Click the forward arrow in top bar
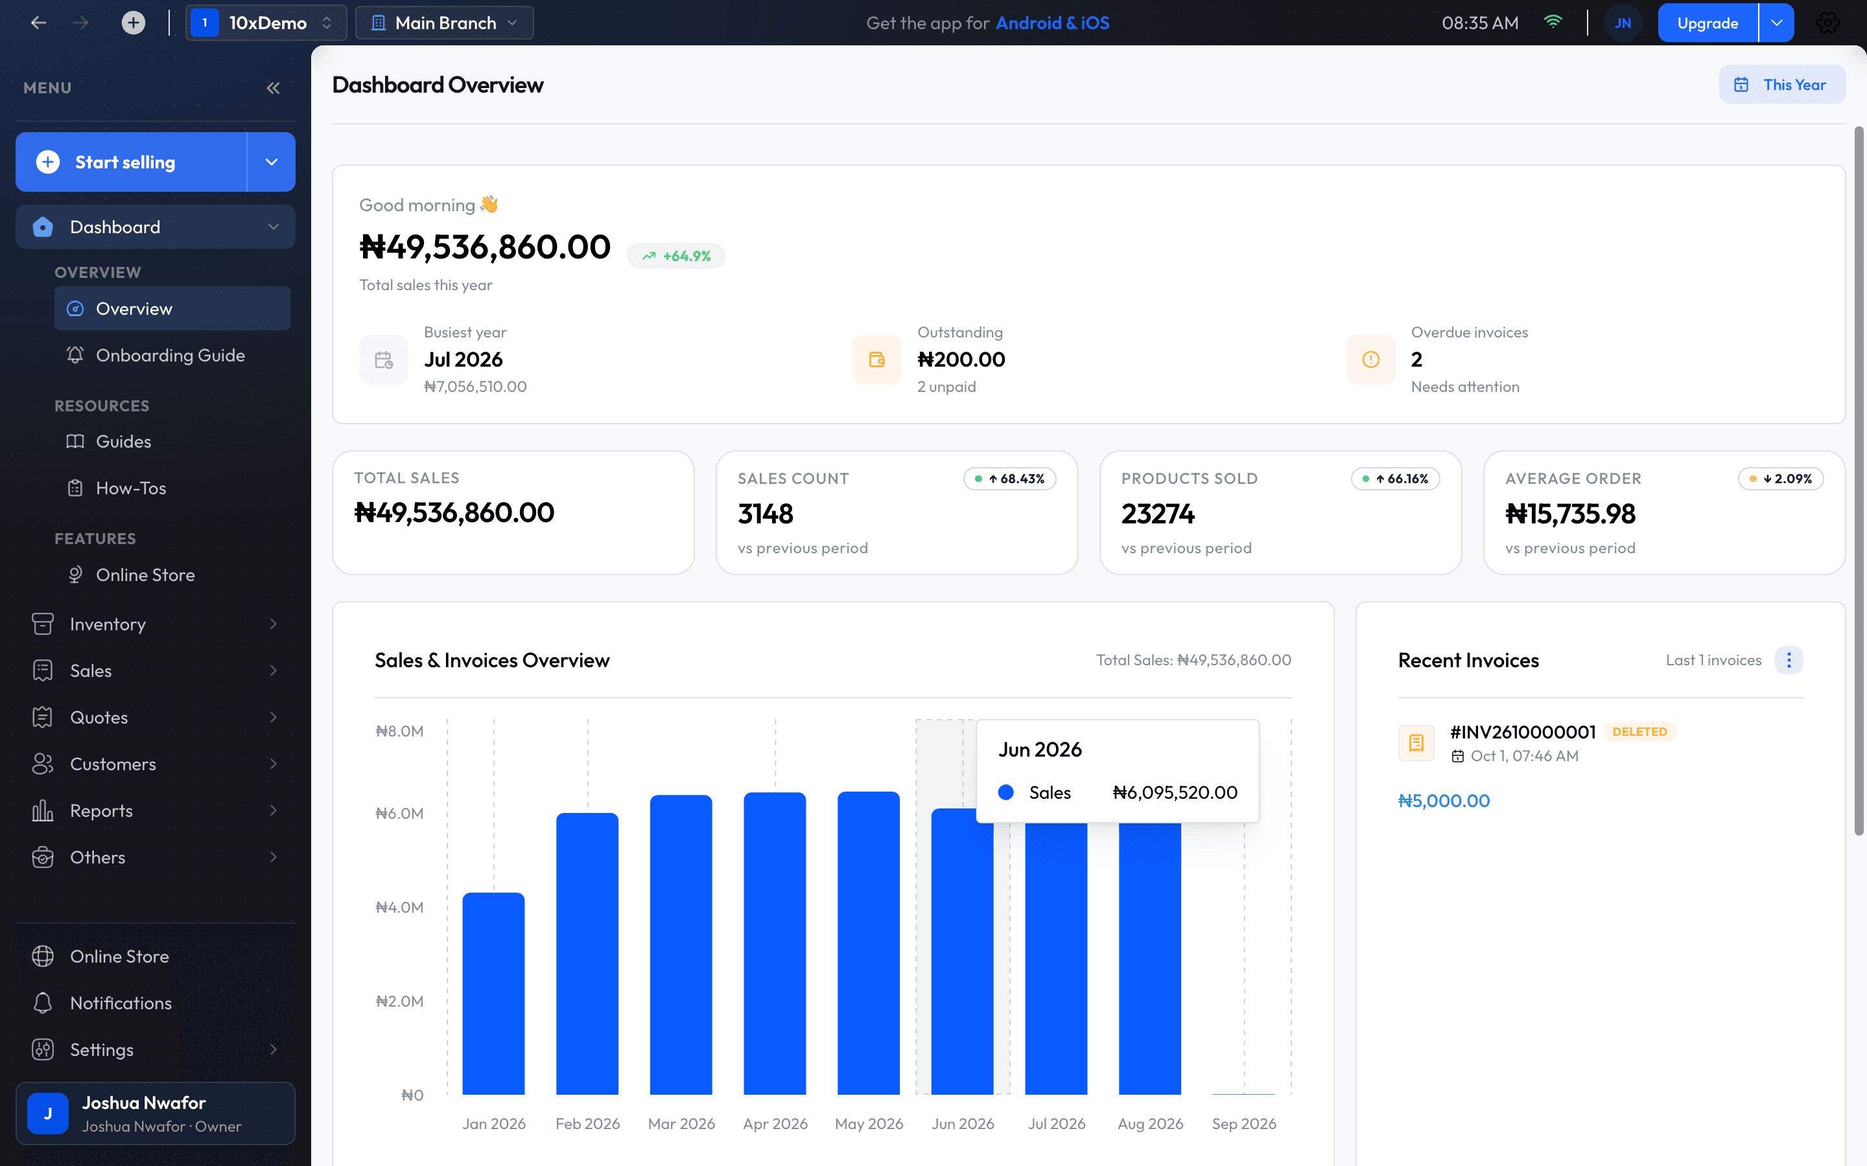Screen dimensions: 1867x1166 pyautogui.click(x=80, y=23)
